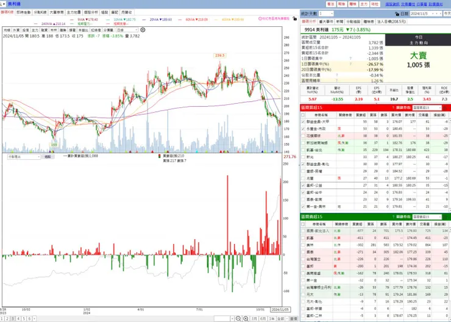This screenshot has height=322, width=451.
Task: Click help icon next to 1日籌碼集中 row
Action: point(350,59)
